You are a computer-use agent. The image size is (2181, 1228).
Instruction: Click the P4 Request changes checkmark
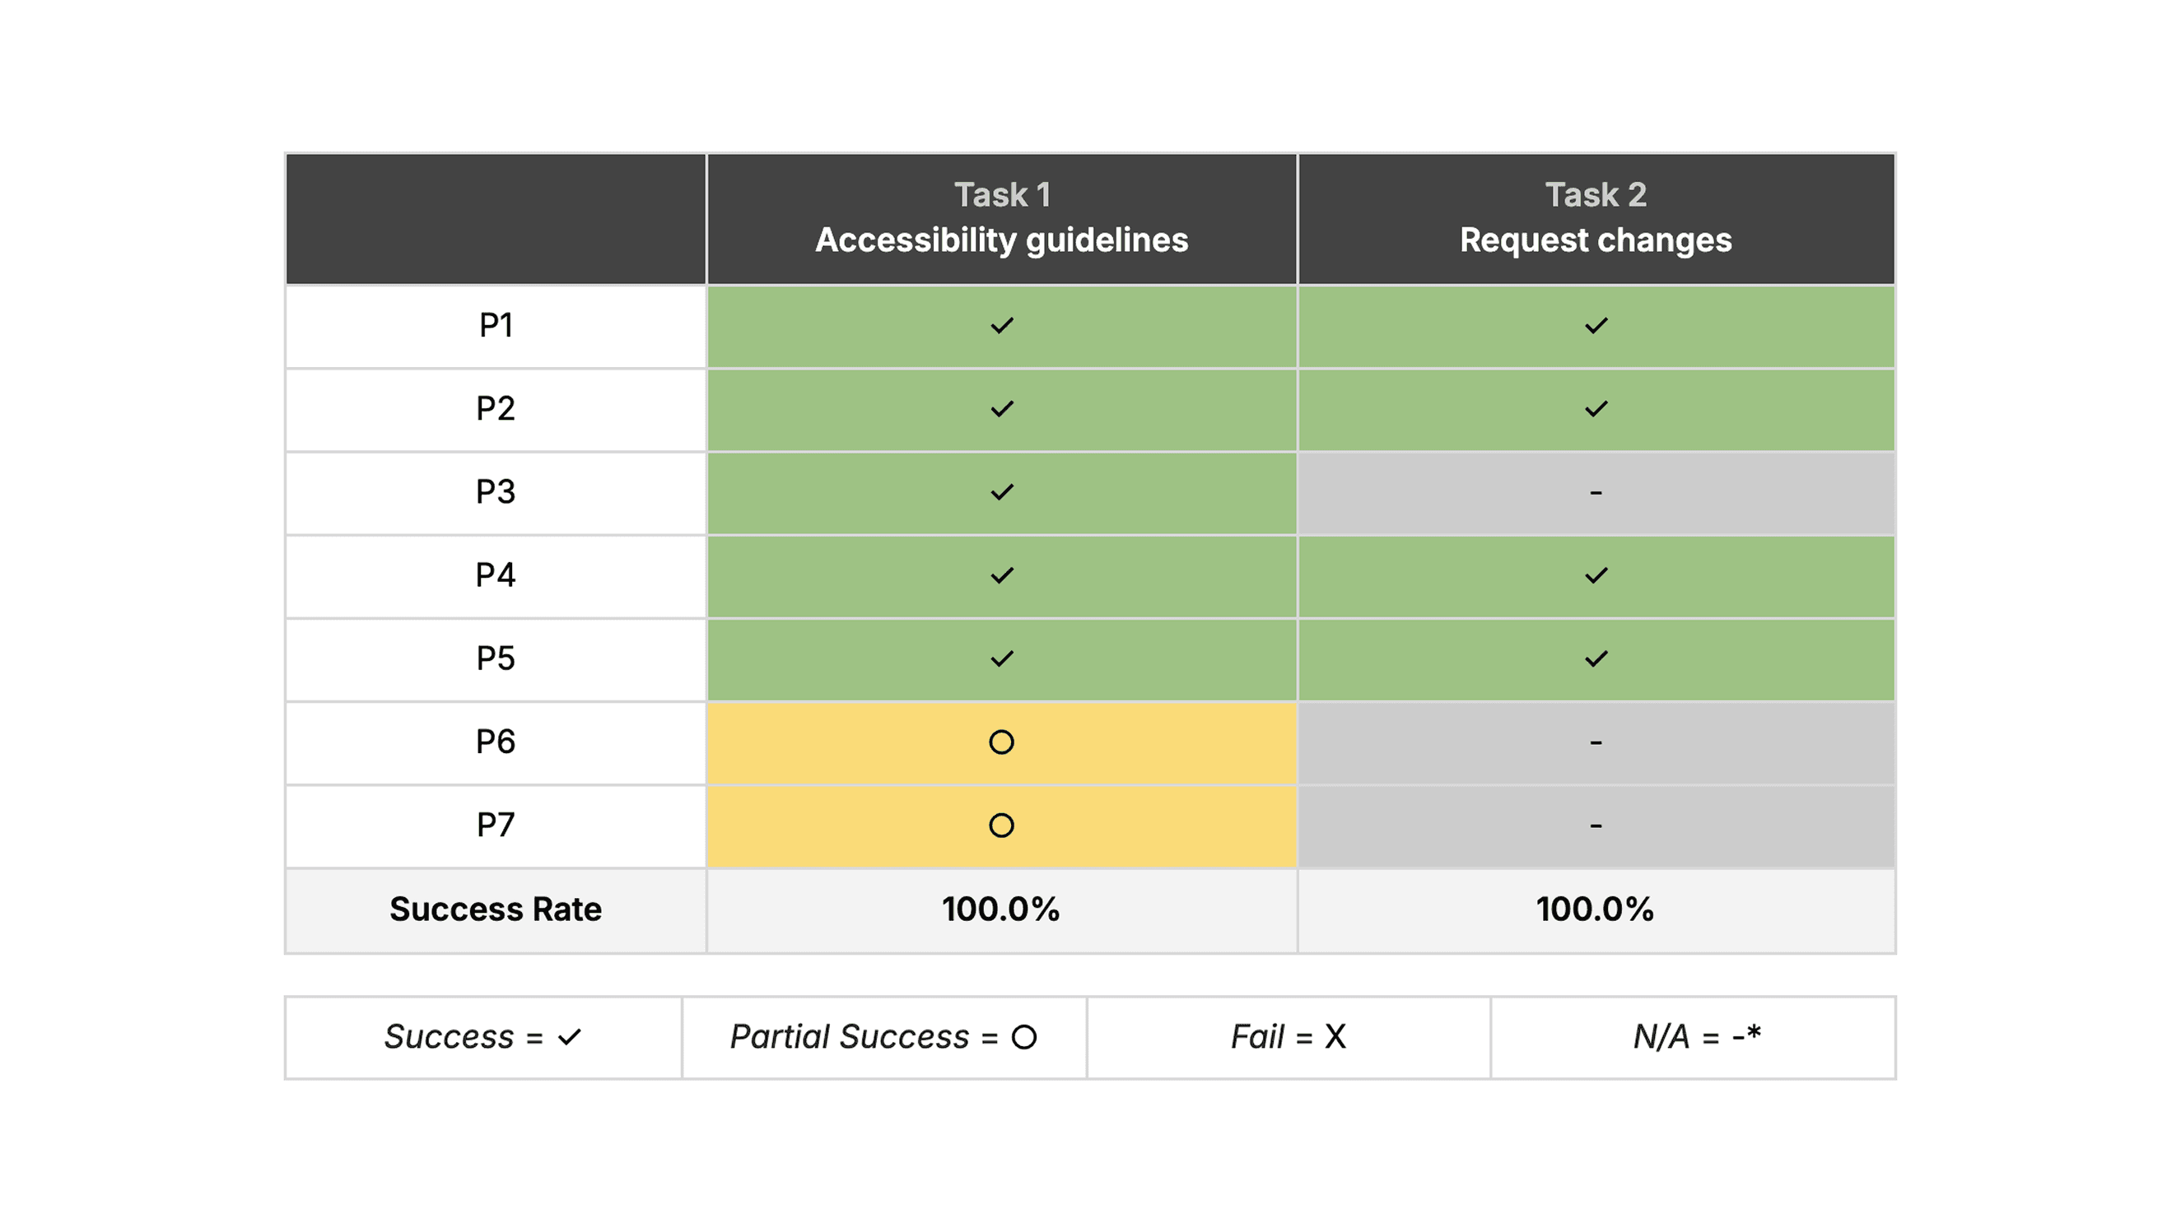(x=1596, y=575)
